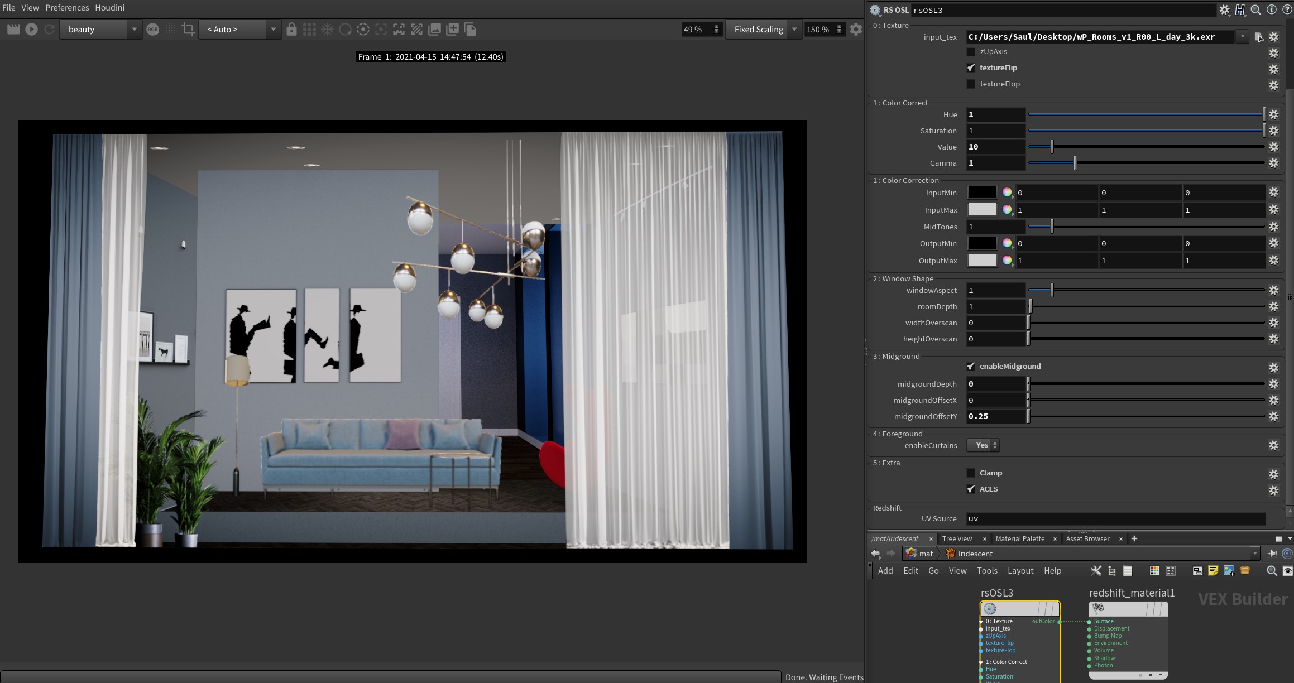1294x683 pixels.
Task: Click the color palette icon in network toolbar
Action: pyautogui.click(x=1154, y=570)
